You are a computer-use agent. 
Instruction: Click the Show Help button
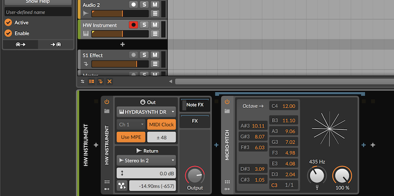[38, 2]
